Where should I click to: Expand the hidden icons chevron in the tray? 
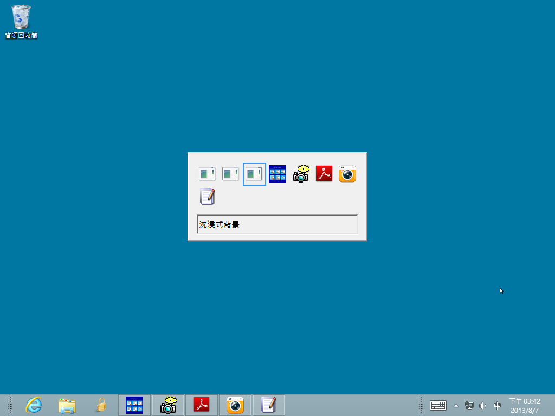tap(456, 405)
